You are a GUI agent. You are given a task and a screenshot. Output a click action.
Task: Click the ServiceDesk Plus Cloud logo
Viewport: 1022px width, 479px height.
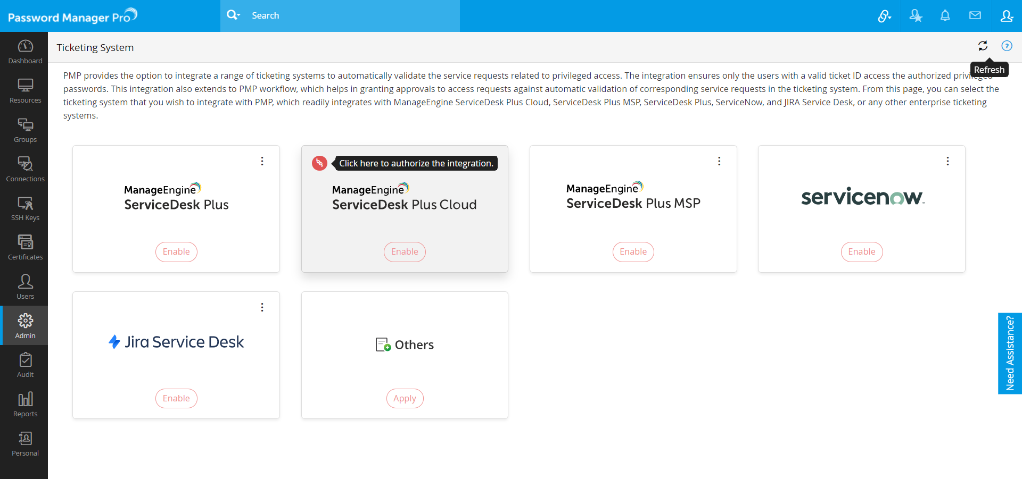pos(405,197)
